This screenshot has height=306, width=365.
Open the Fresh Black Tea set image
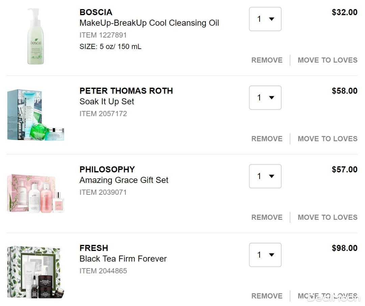(35, 272)
